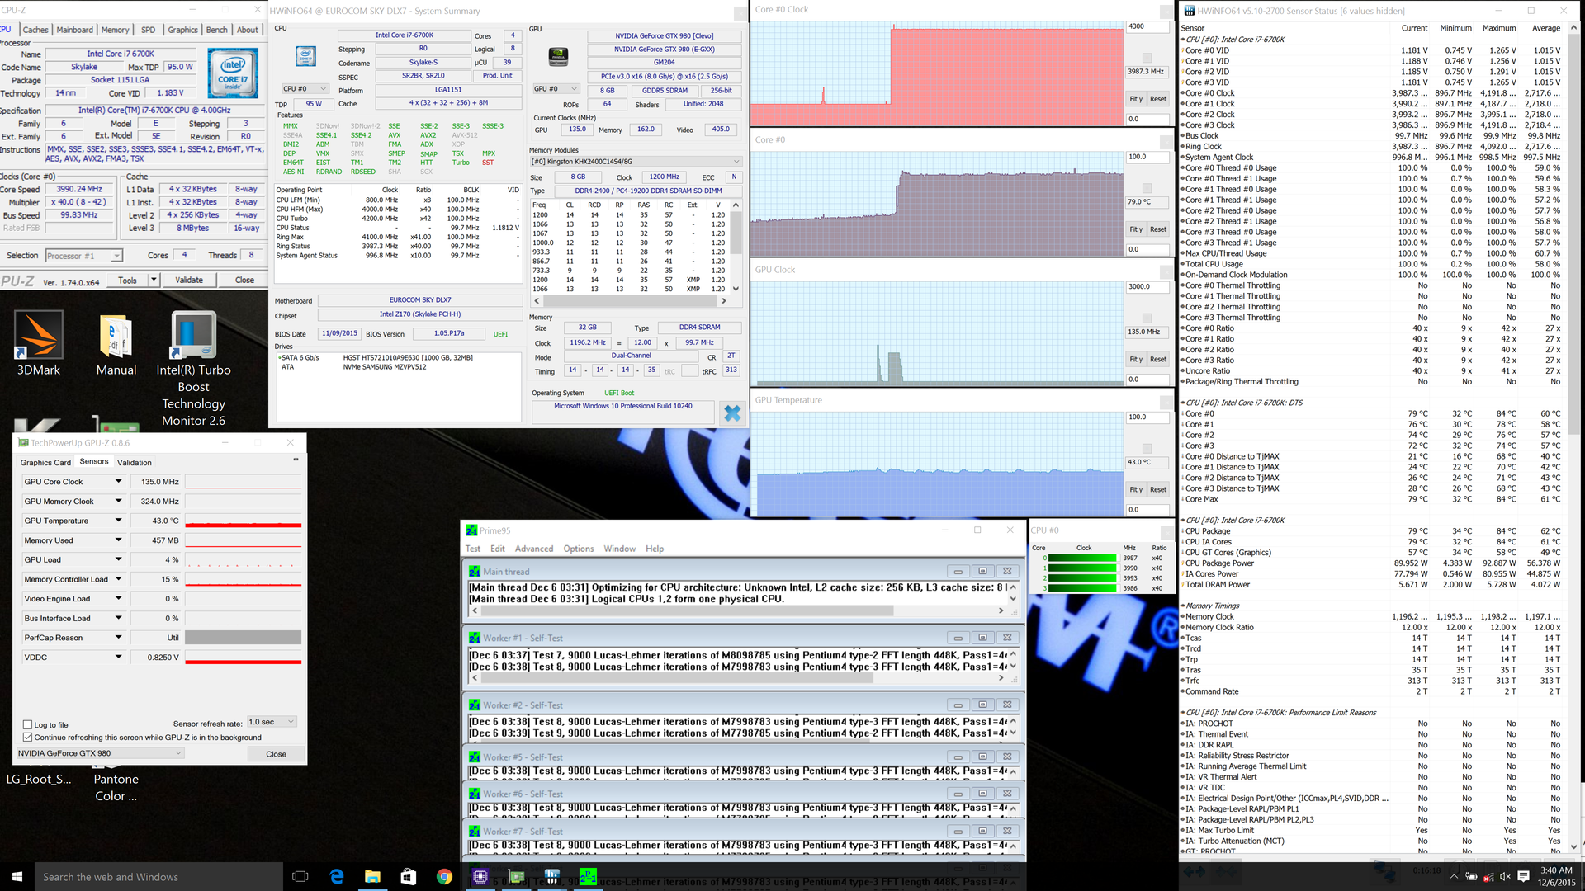Open the Windows Start menu
The height and width of the screenshot is (891, 1585).
[17, 876]
